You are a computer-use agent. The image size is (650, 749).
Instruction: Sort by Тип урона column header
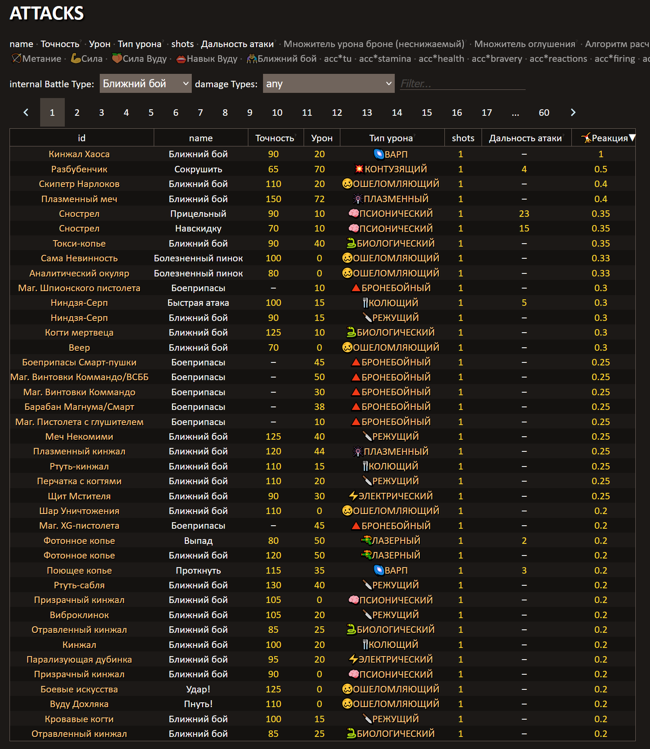click(x=391, y=138)
